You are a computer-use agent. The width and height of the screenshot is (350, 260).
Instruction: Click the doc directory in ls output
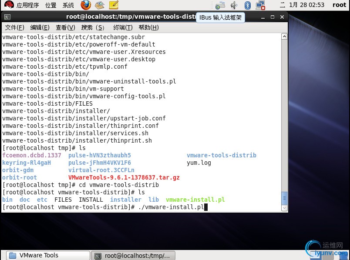click(25, 200)
